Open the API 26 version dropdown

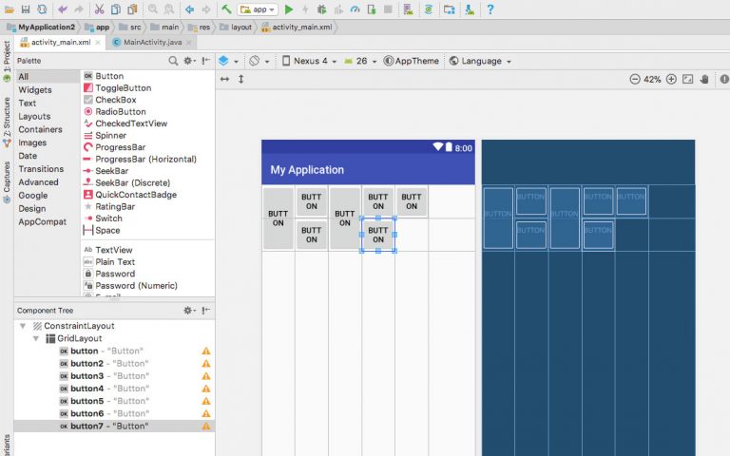click(x=360, y=61)
